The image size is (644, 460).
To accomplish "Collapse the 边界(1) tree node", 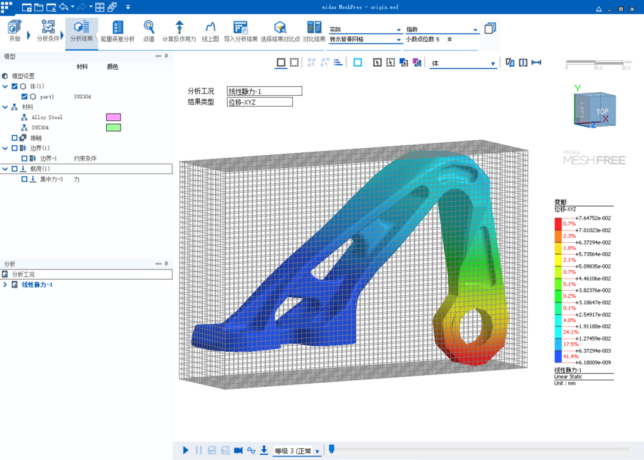I will tap(5, 148).
